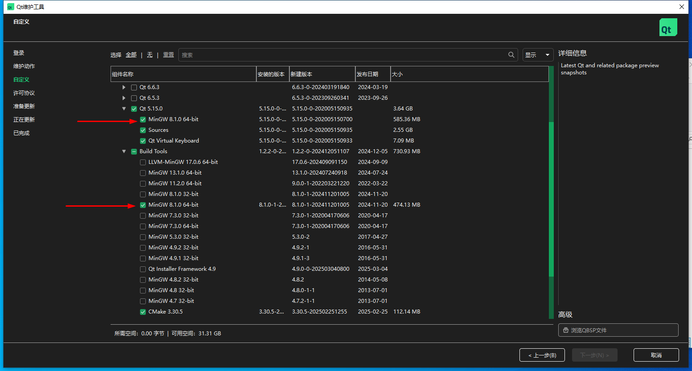Toggle the Qt 6.6.3 checkbox
The image size is (692, 371).
pos(134,87)
